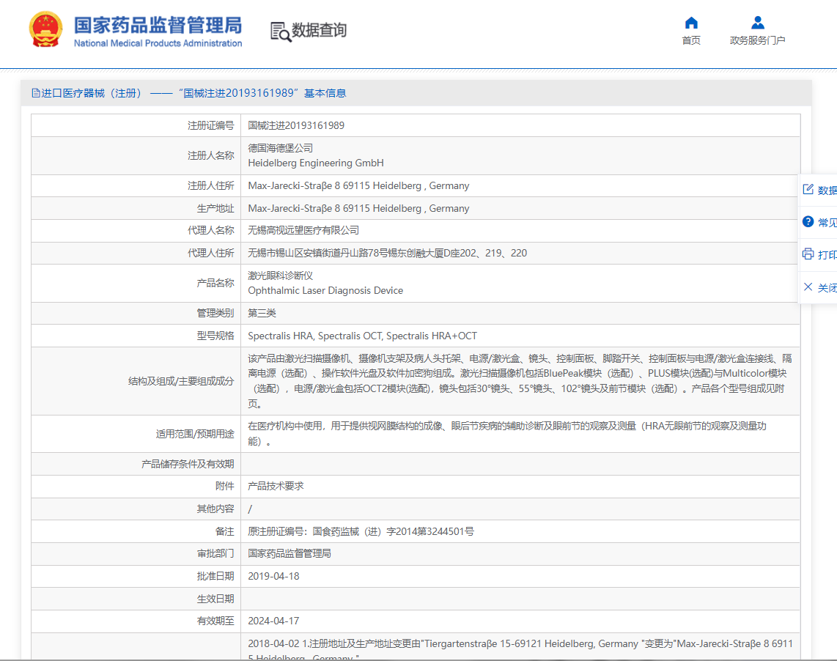Click 无锡高视远望医疗有限公司 agent name
Image resolution: width=837 pixels, height=661 pixels.
(303, 230)
